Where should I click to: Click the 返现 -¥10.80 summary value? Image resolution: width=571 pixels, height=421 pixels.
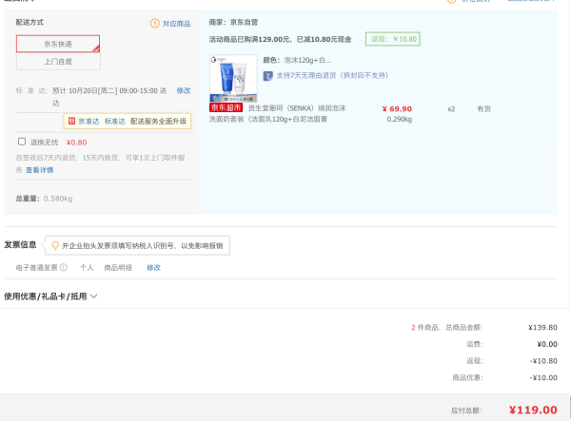coord(543,361)
